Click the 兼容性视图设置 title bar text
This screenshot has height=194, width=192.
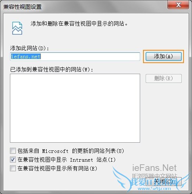click(22, 7)
